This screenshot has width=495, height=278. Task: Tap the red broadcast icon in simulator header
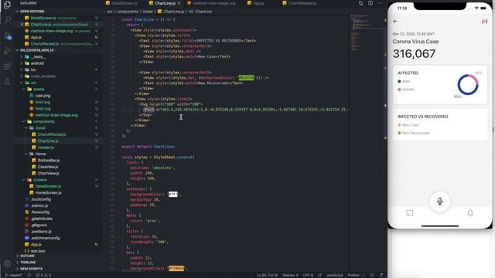coord(485,21)
